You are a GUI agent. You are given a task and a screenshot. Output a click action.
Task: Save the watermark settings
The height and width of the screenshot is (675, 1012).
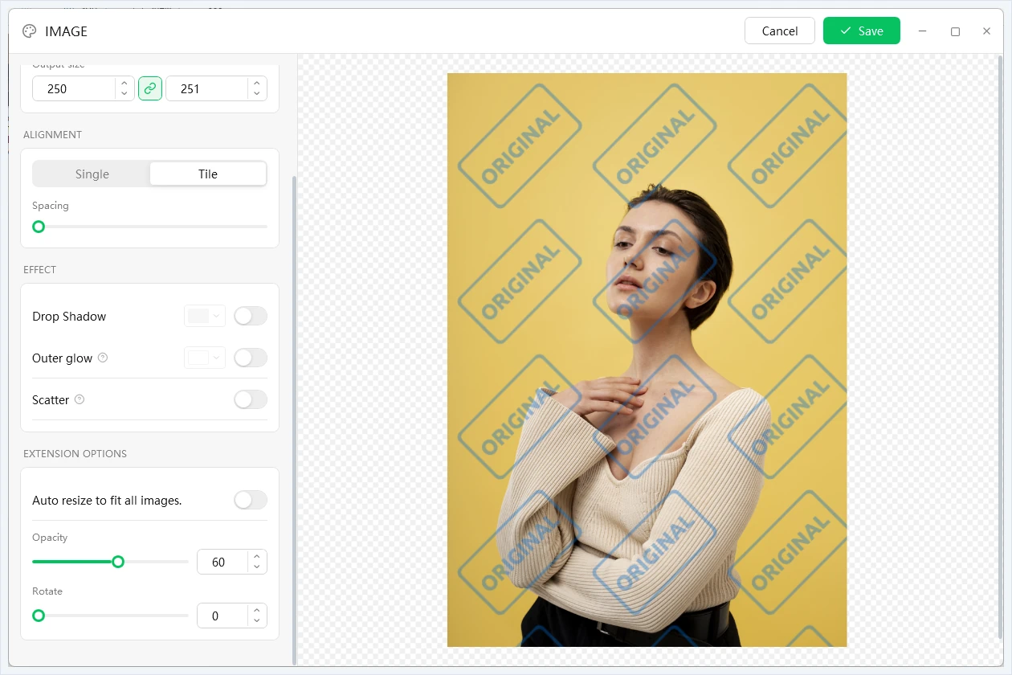click(x=862, y=31)
